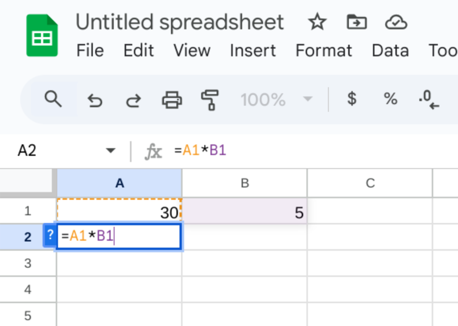Screen dimensions: 458x326
Task: Click the Redo arrow icon
Action: point(134,100)
